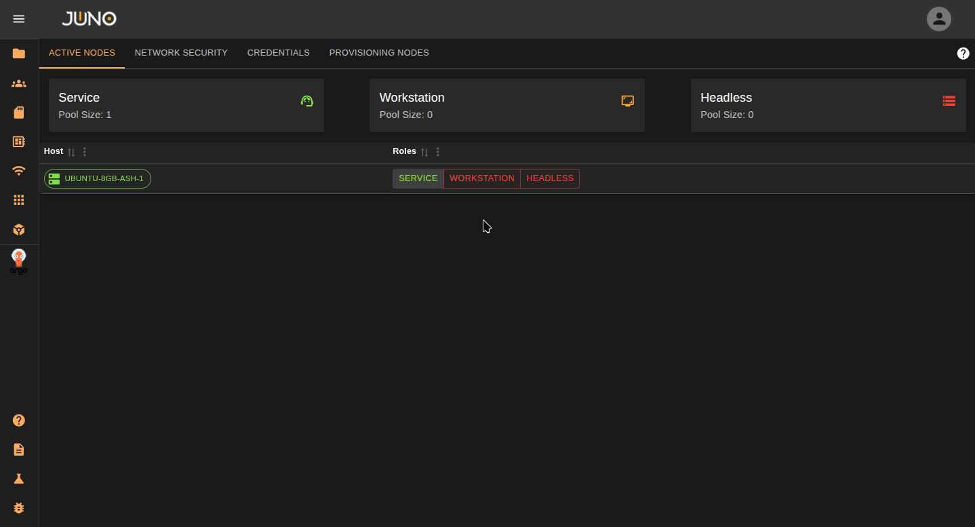
Task: Click the bug report icon in sidebar
Action: (x=19, y=507)
